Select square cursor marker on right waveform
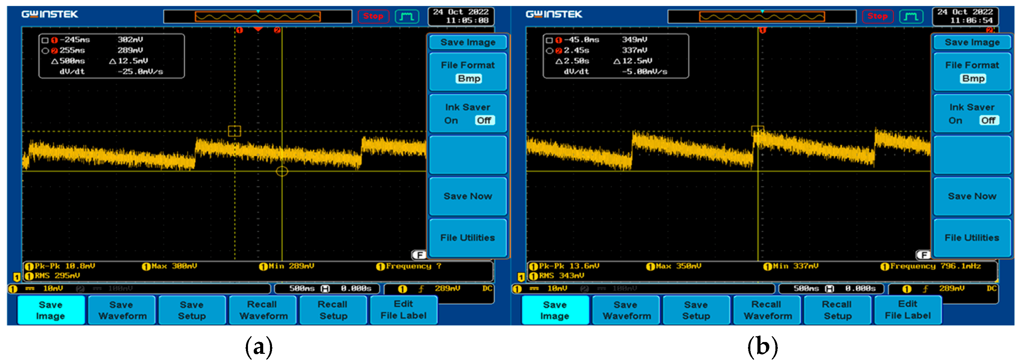 tap(757, 131)
